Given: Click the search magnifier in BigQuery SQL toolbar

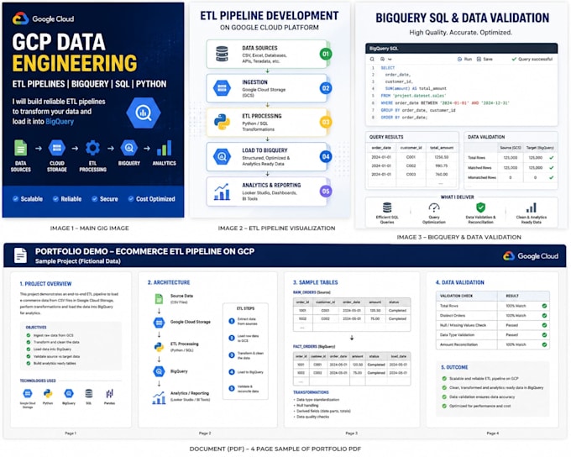Looking at the screenshot, I should [x=372, y=59].
